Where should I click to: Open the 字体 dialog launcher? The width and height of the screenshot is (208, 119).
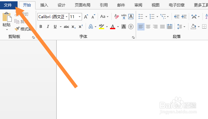point(133,38)
